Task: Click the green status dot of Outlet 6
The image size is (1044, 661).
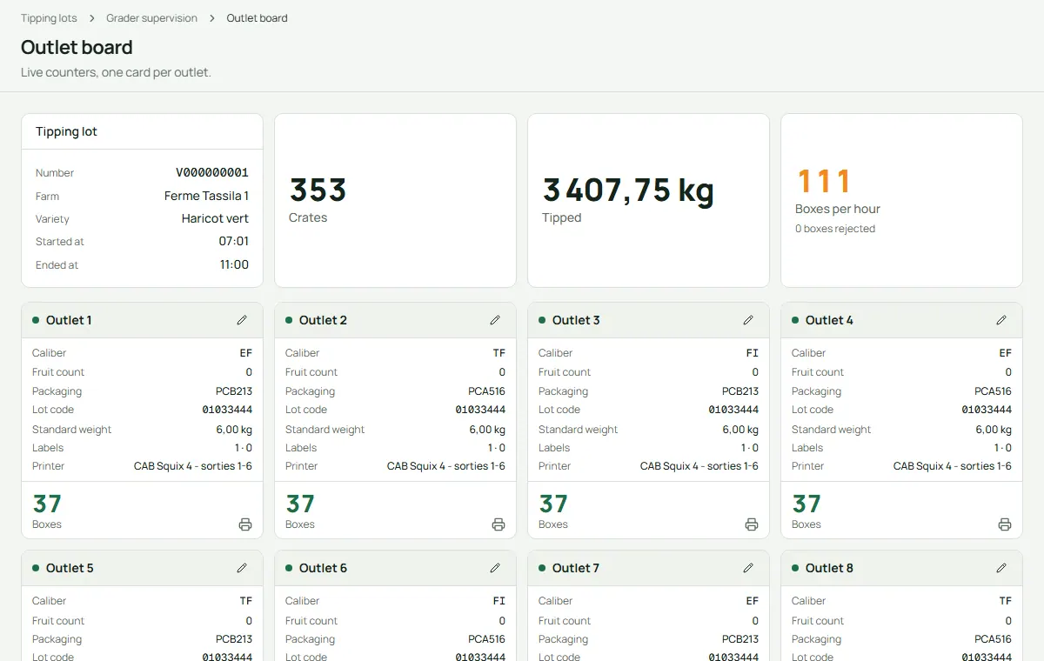Action: (289, 568)
